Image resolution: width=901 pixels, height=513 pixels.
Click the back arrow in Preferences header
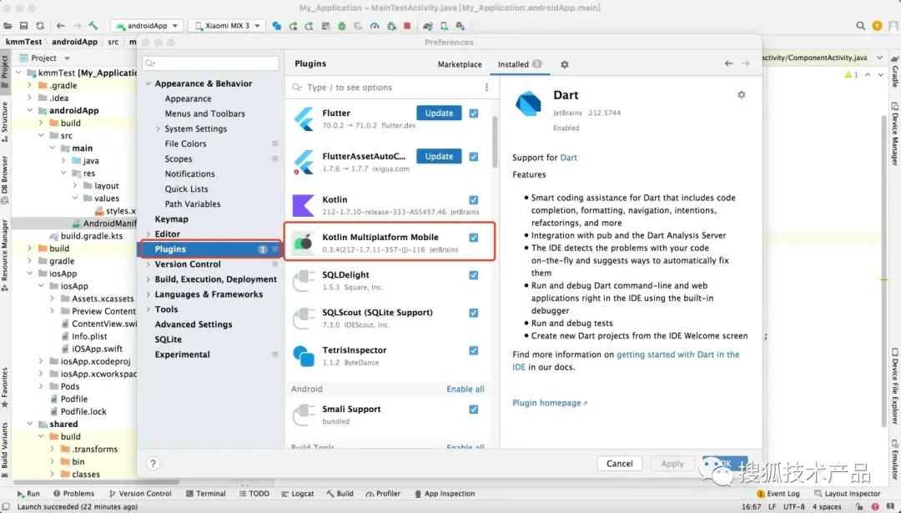coord(728,63)
